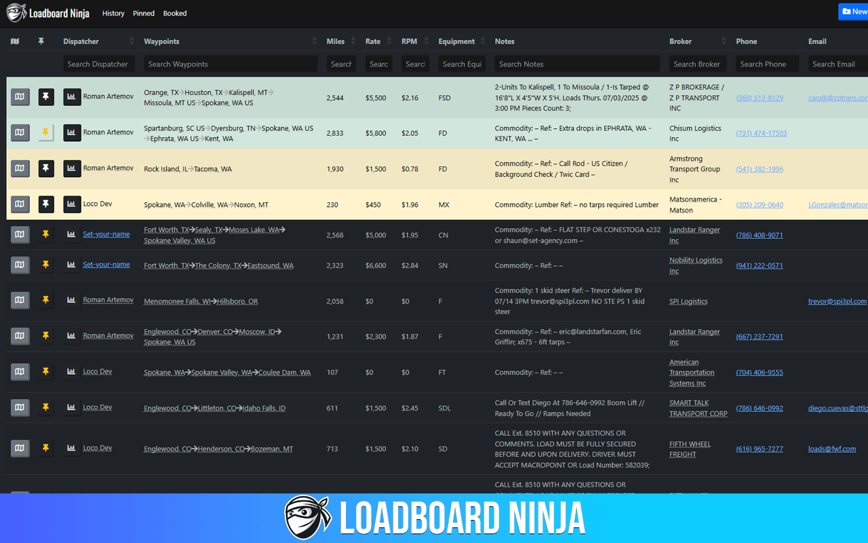Open Set-your-name link on Eastsound row
The height and width of the screenshot is (543, 868).
click(106, 265)
